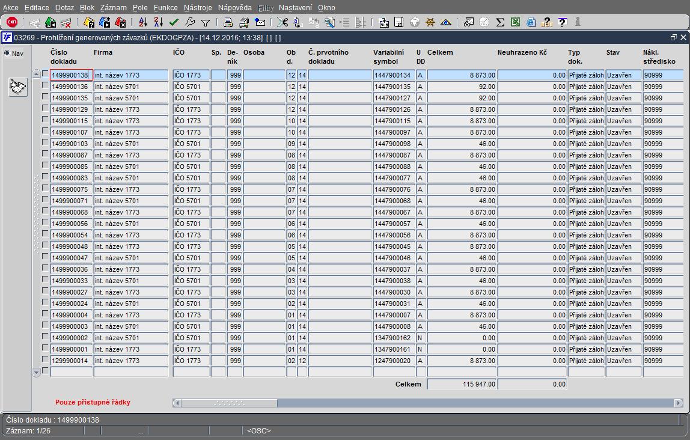Click the pyramid eye icon in toolbar

coord(446,22)
